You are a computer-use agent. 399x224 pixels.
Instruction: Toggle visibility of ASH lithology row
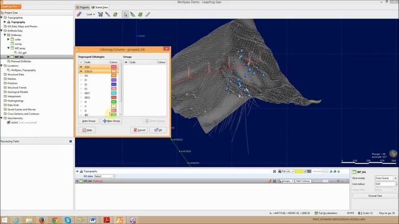(81, 67)
